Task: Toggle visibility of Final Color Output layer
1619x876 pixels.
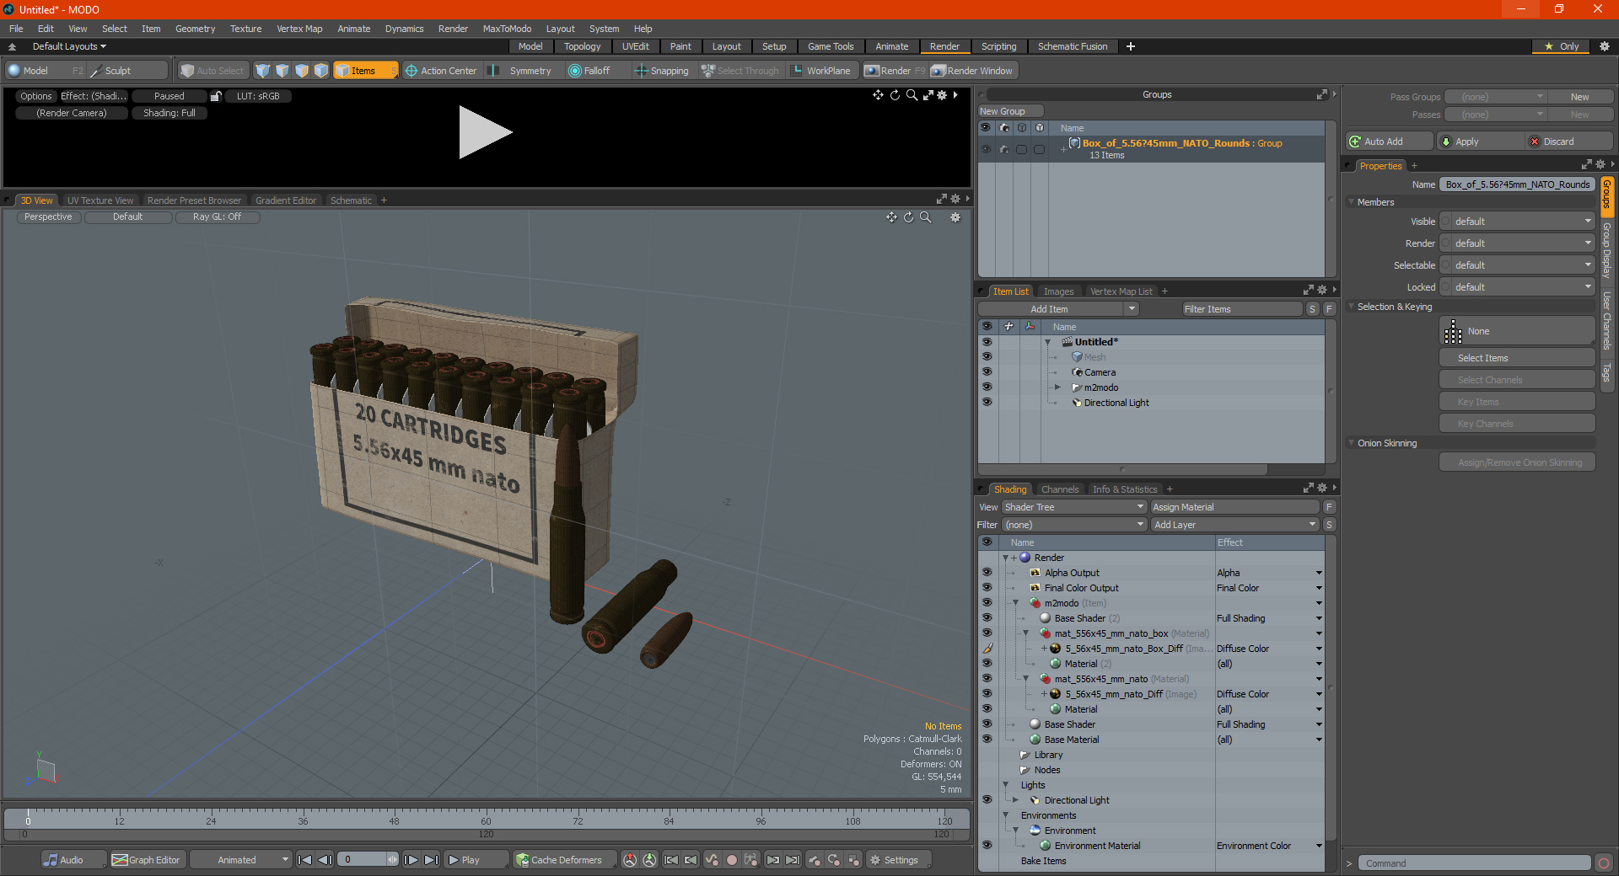Action: point(987,588)
